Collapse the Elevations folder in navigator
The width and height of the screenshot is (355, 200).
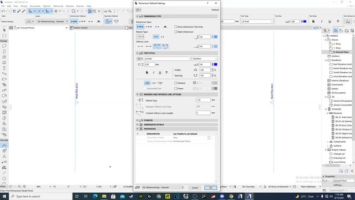pyautogui.click(x=326, y=61)
